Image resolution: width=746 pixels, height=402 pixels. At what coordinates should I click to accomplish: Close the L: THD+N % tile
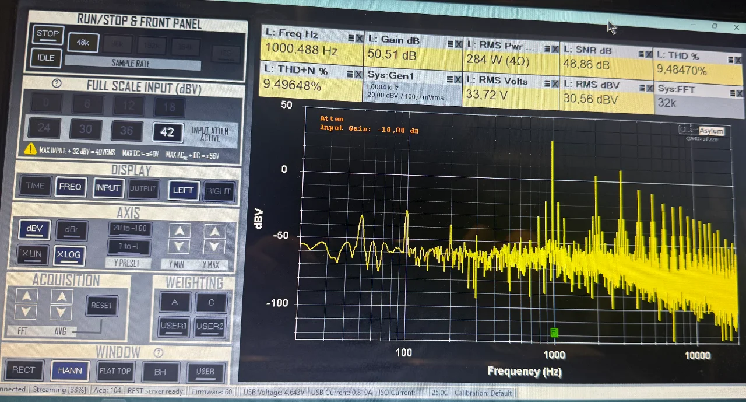point(358,74)
